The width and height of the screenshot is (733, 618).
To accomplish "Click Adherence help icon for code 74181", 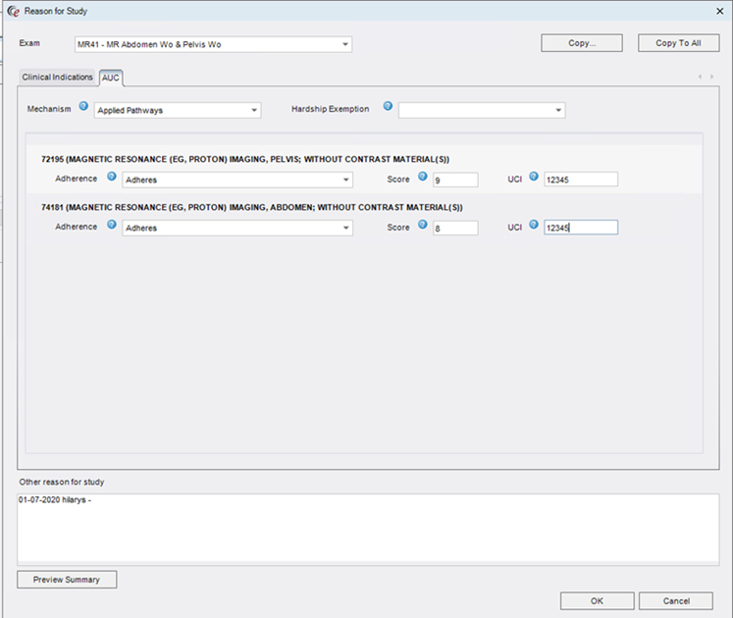I will tap(112, 226).
